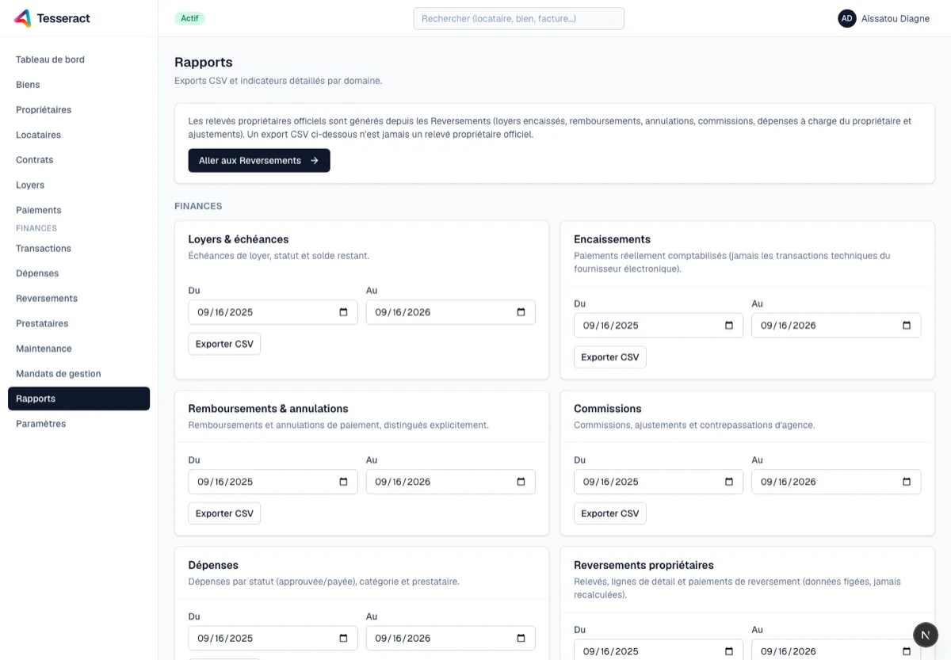Click the Actif status badge
951x660 pixels.
click(x=189, y=18)
